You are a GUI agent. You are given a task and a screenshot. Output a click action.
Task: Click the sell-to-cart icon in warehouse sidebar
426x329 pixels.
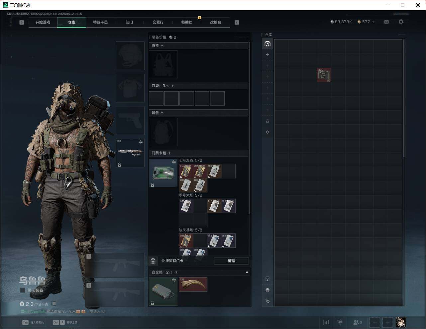[267, 301]
